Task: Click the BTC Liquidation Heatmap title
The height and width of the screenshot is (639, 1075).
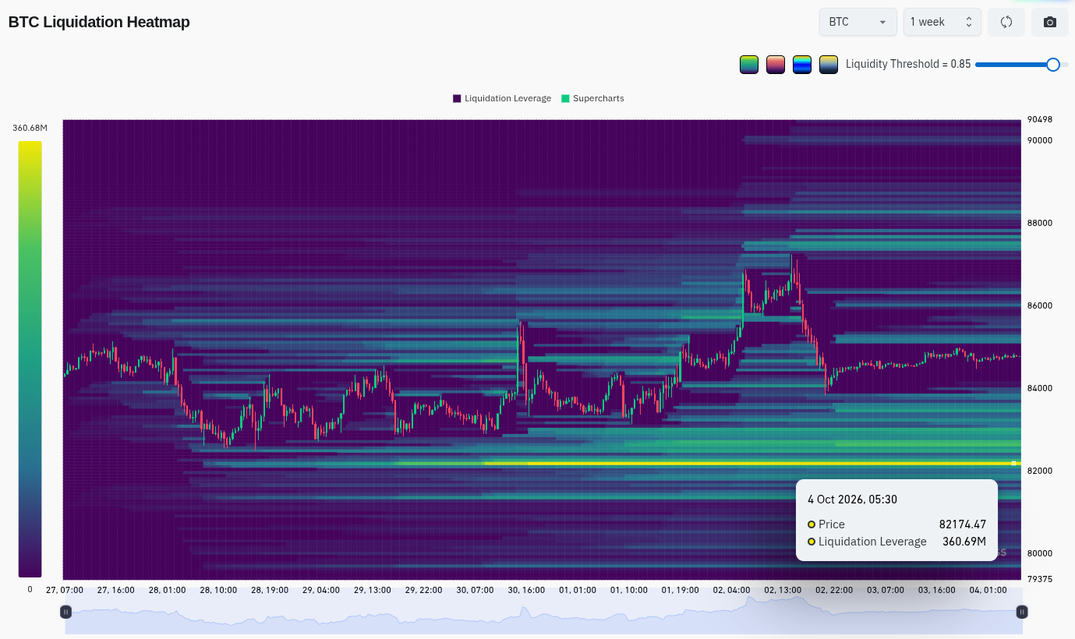Action: coord(99,22)
